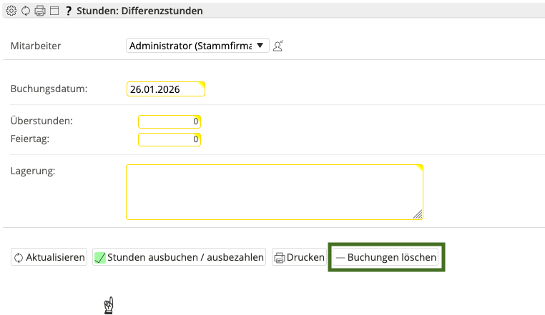Click Stunden ausbuchen / ausbezahlen button

click(x=180, y=257)
